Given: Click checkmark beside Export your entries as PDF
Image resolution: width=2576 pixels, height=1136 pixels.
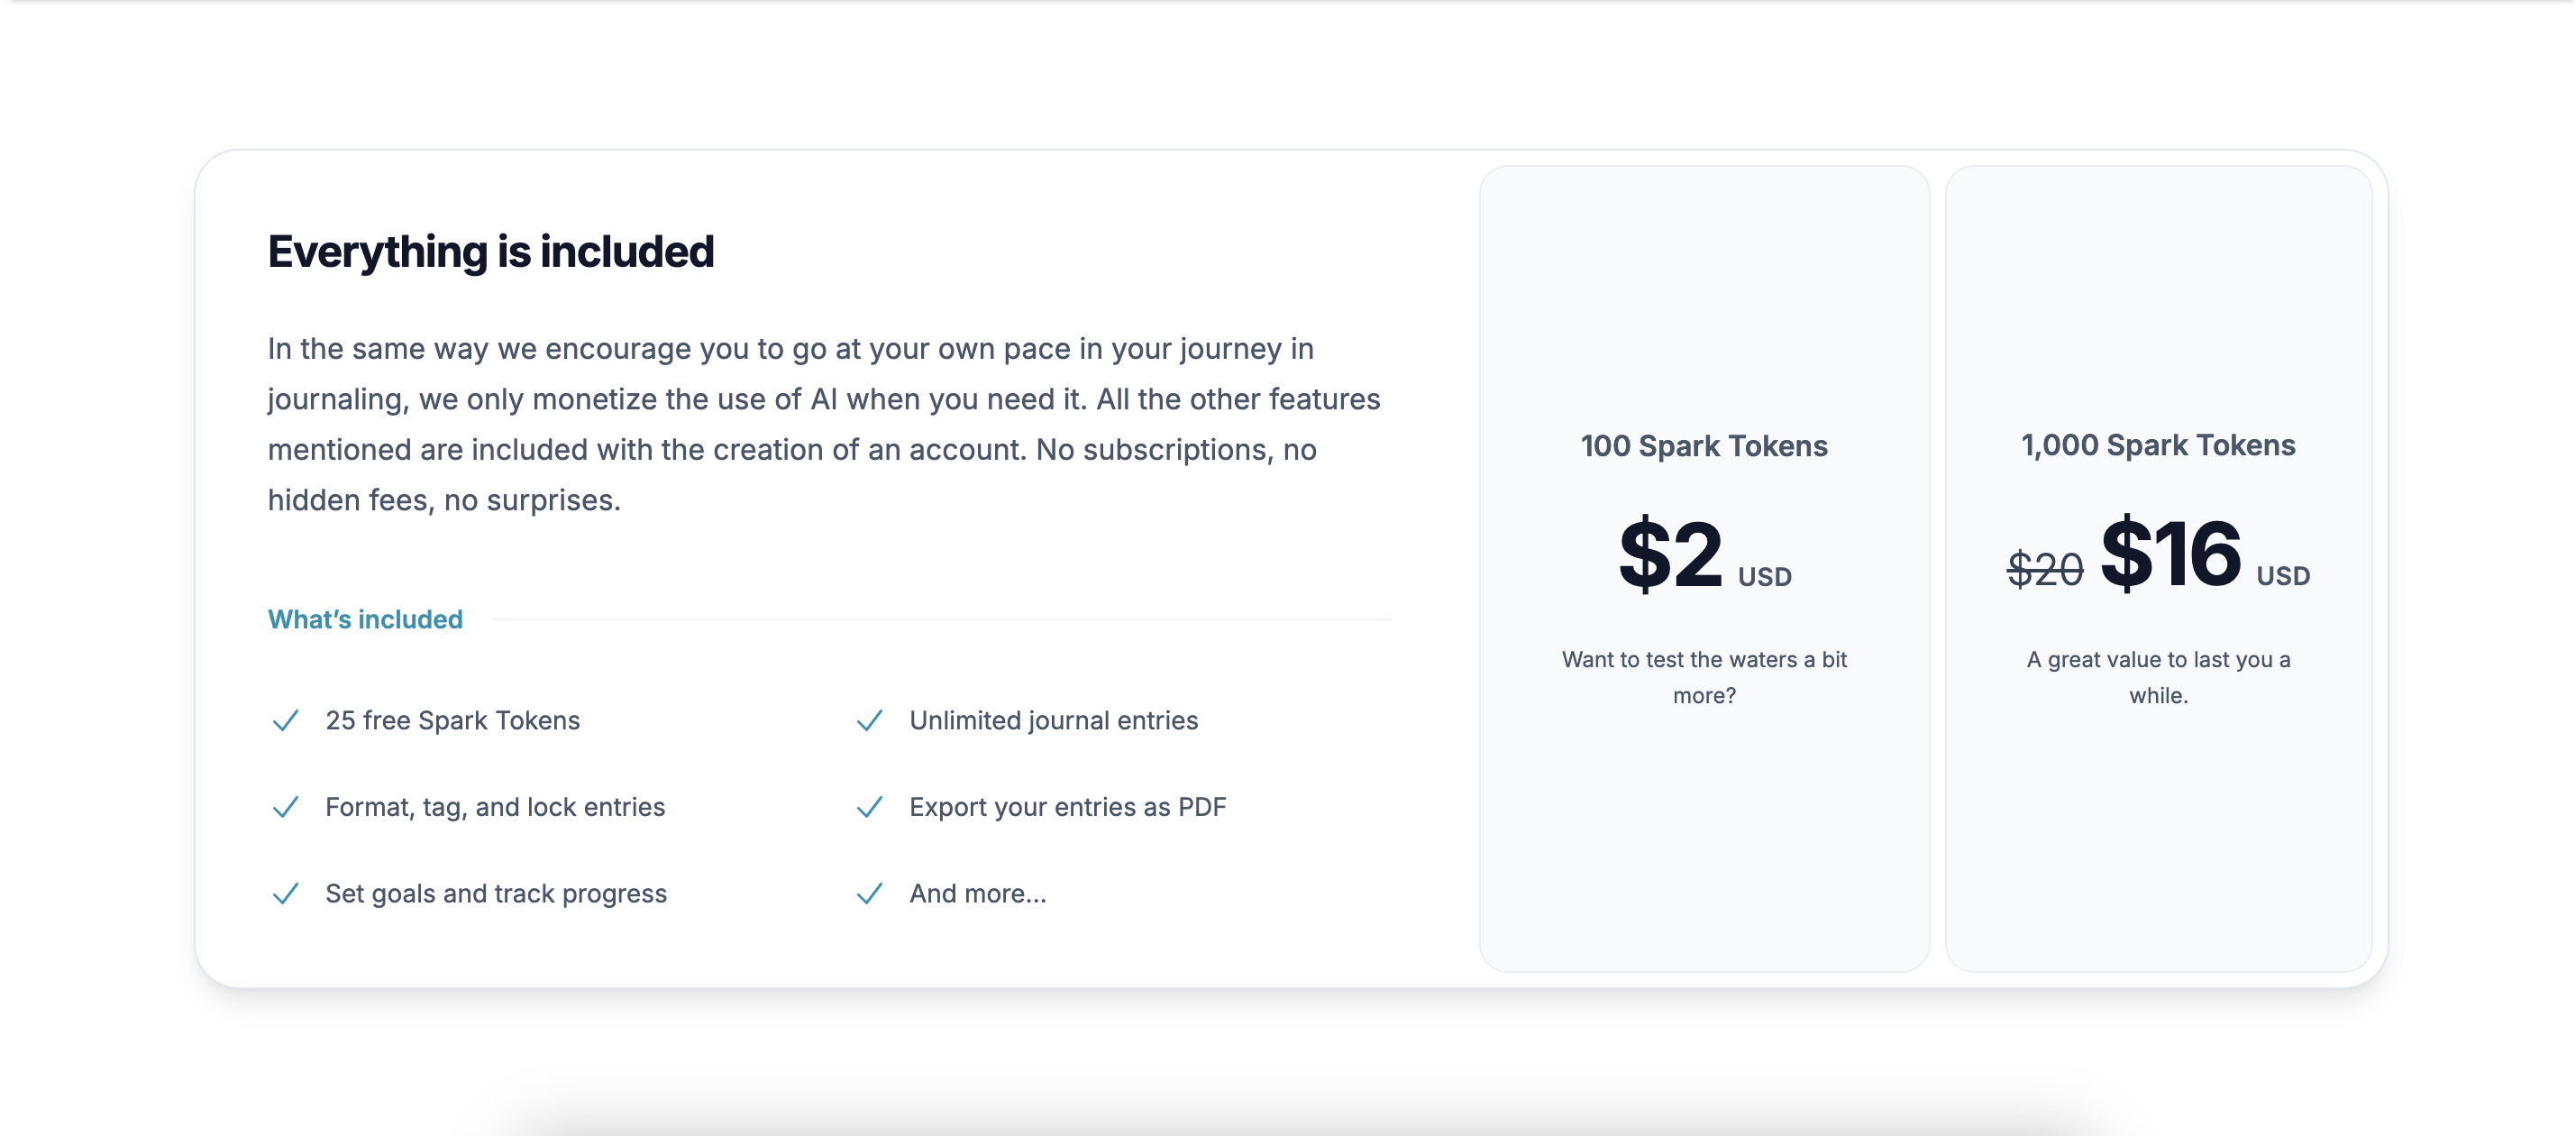Looking at the screenshot, I should pyautogui.click(x=869, y=807).
